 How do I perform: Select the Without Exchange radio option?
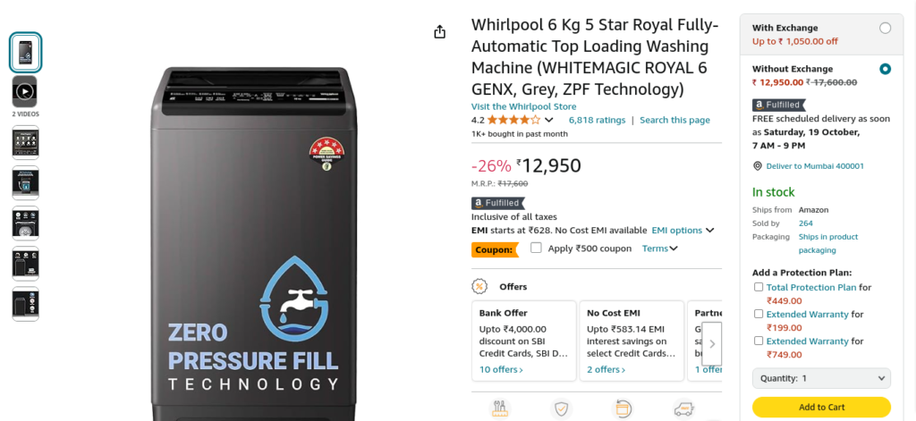(x=885, y=69)
